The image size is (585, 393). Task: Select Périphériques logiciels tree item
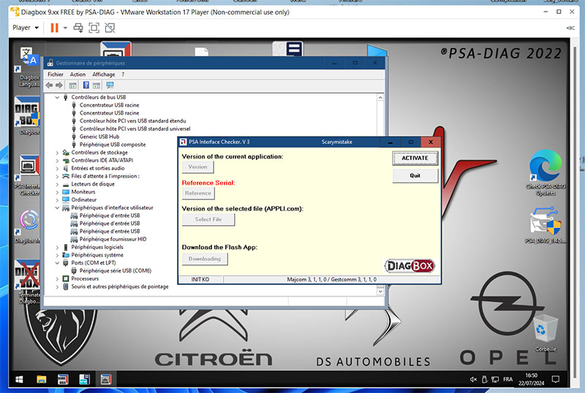(x=97, y=247)
